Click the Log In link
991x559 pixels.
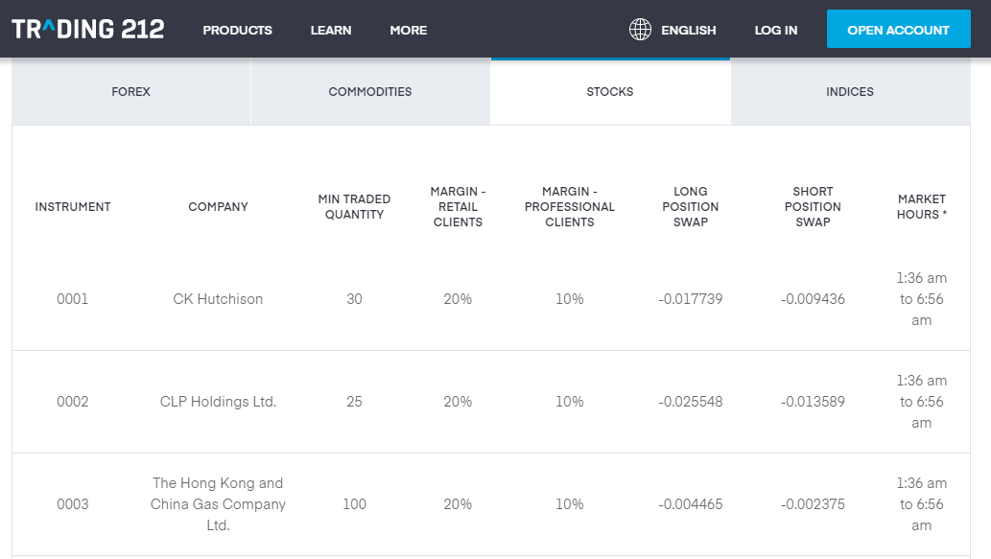click(x=775, y=30)
